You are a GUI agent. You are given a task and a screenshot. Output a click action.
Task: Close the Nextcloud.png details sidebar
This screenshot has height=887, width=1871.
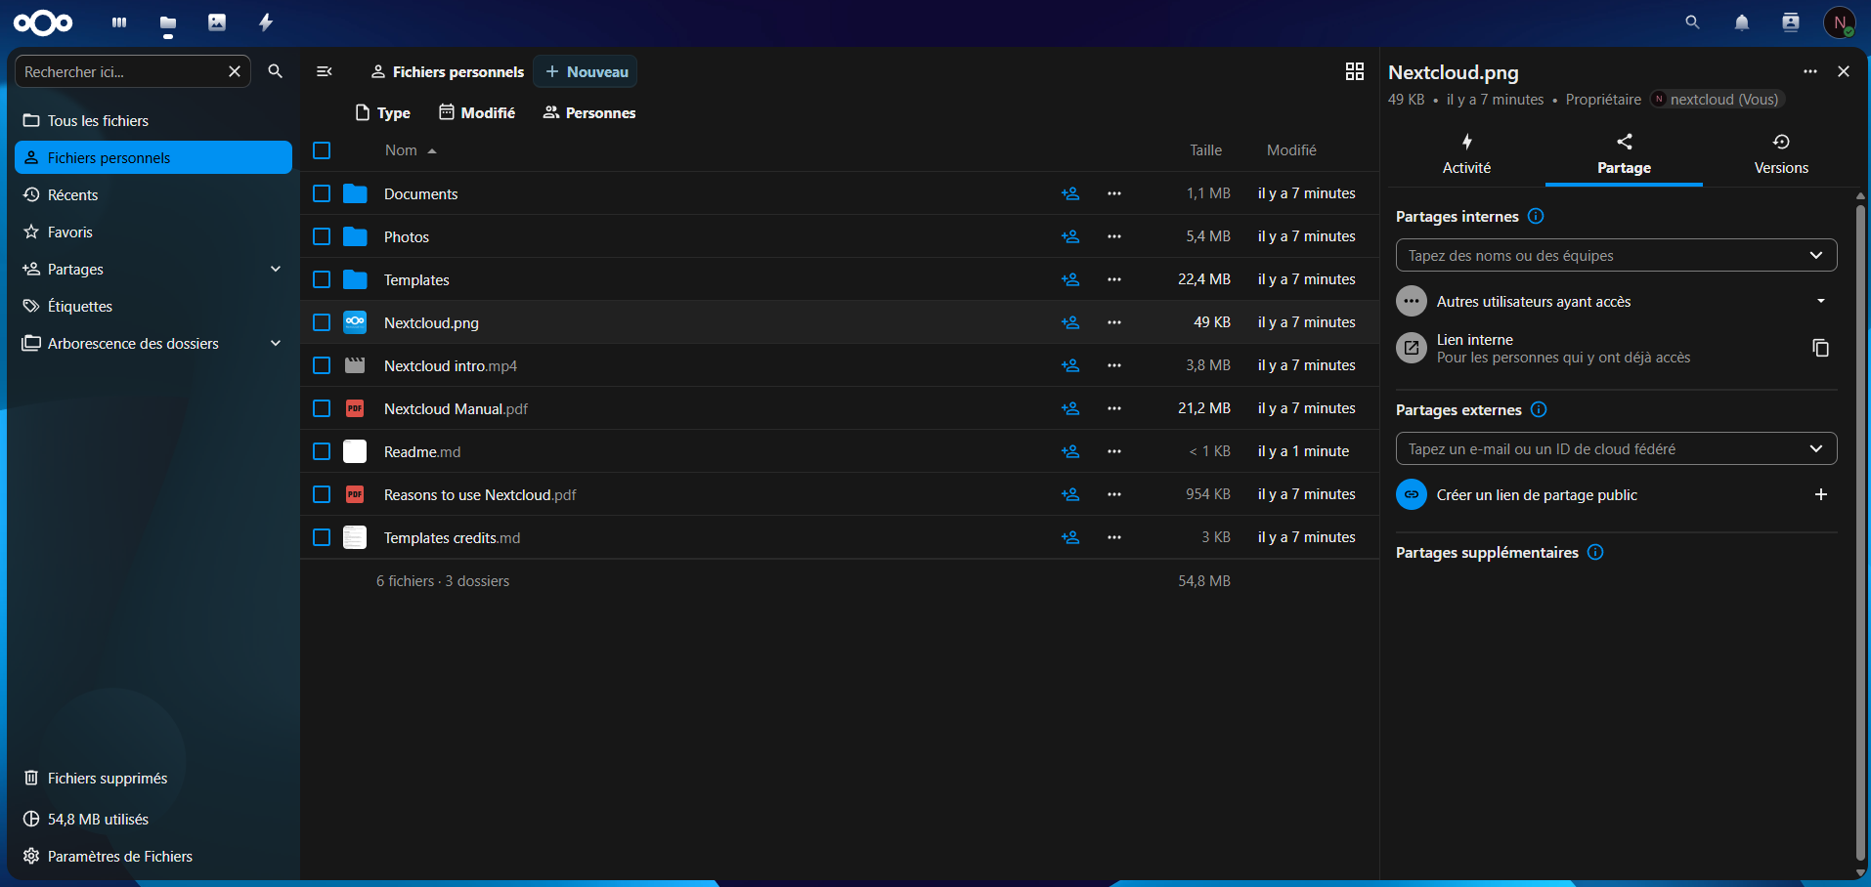click(x=1843, y=71)
